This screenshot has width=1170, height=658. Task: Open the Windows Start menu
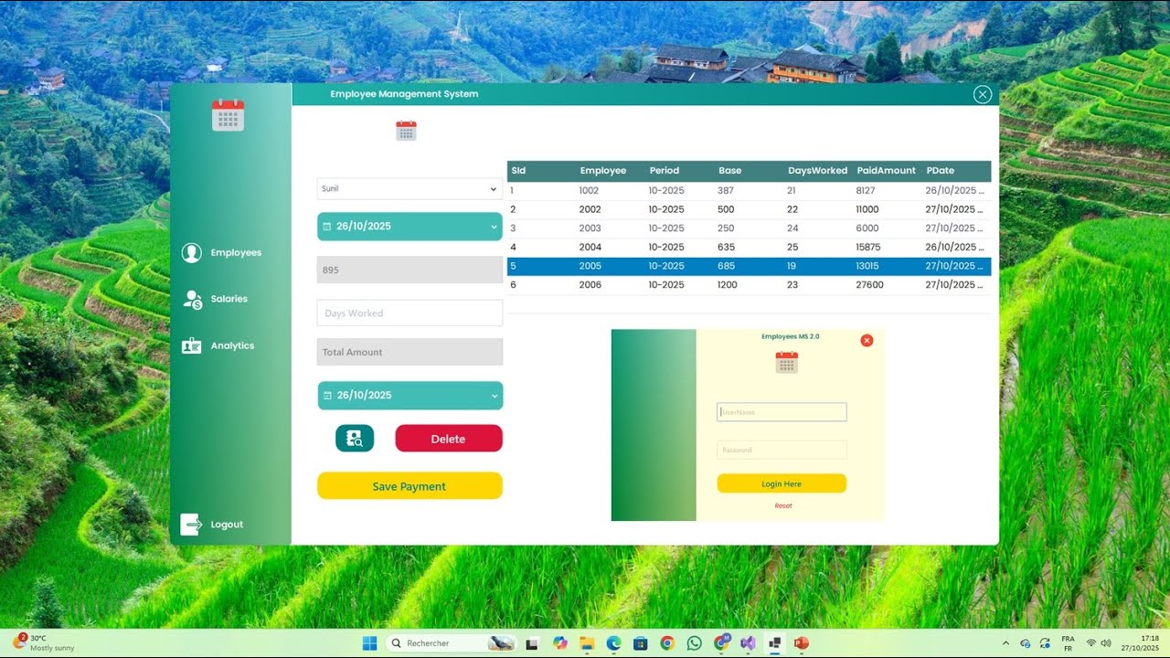pyautogui.click(x=369, y=643)
